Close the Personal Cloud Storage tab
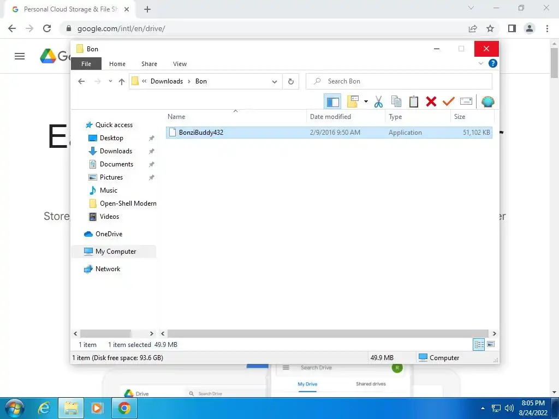This screenshot has width=559, height=419. [127, 9]
